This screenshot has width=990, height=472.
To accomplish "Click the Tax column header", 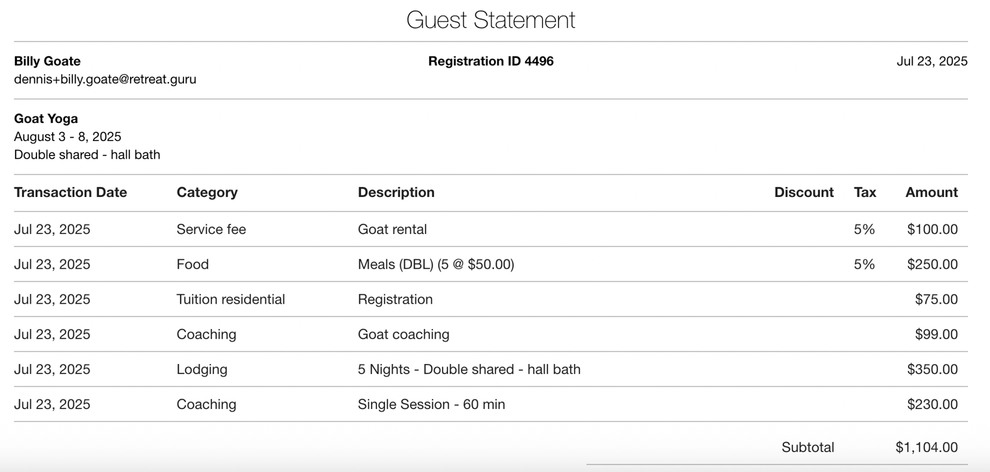I will tap(865, 192).
